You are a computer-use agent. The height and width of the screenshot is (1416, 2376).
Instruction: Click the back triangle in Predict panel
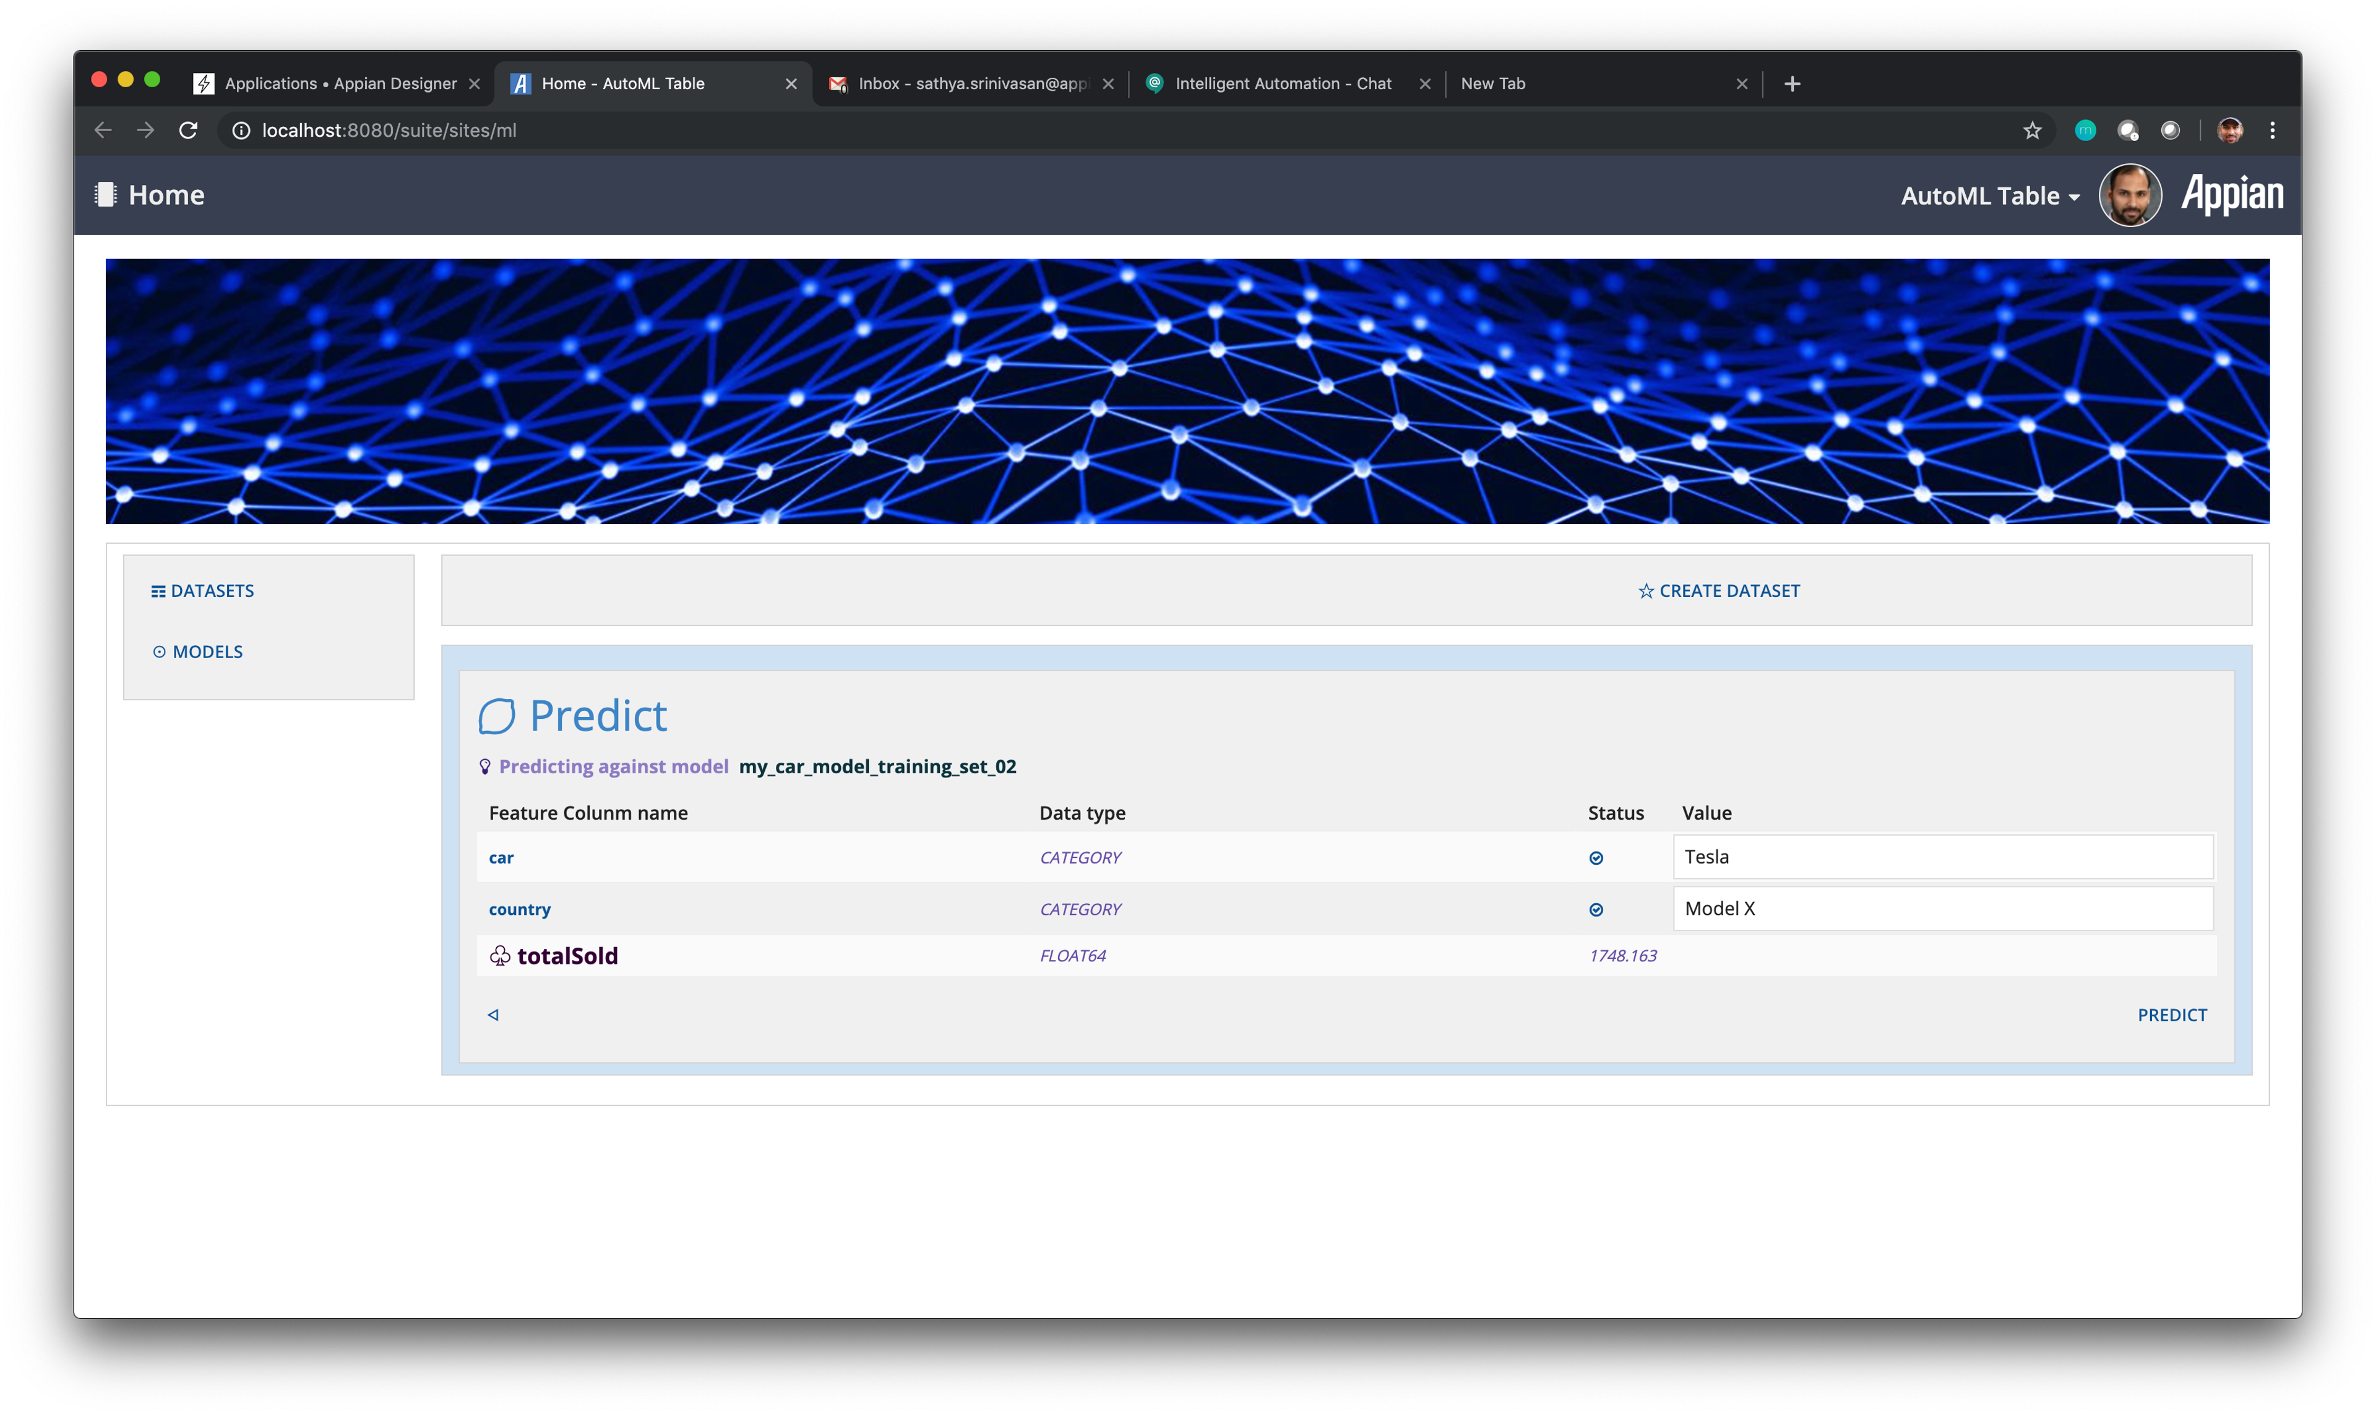tap(493, 1015)
